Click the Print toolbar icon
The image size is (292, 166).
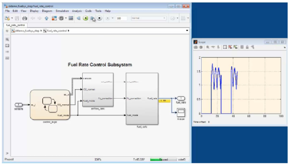pos(24,18)
